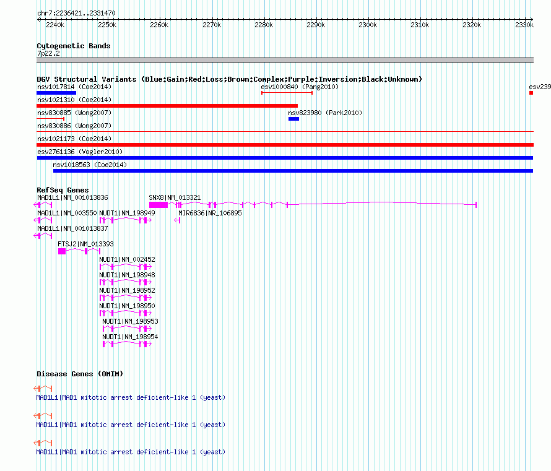
Task: Click the blue esv2761136 (Vogler2010) bar
Action: pos(285,158)
